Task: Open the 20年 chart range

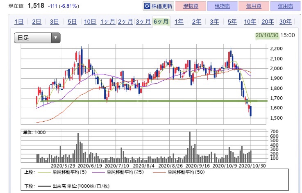Action: [268, 22]
